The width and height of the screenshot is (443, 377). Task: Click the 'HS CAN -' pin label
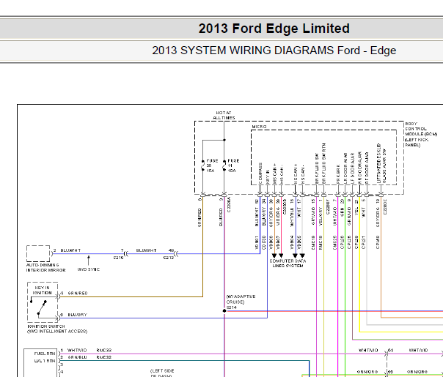tap(303, 175)
